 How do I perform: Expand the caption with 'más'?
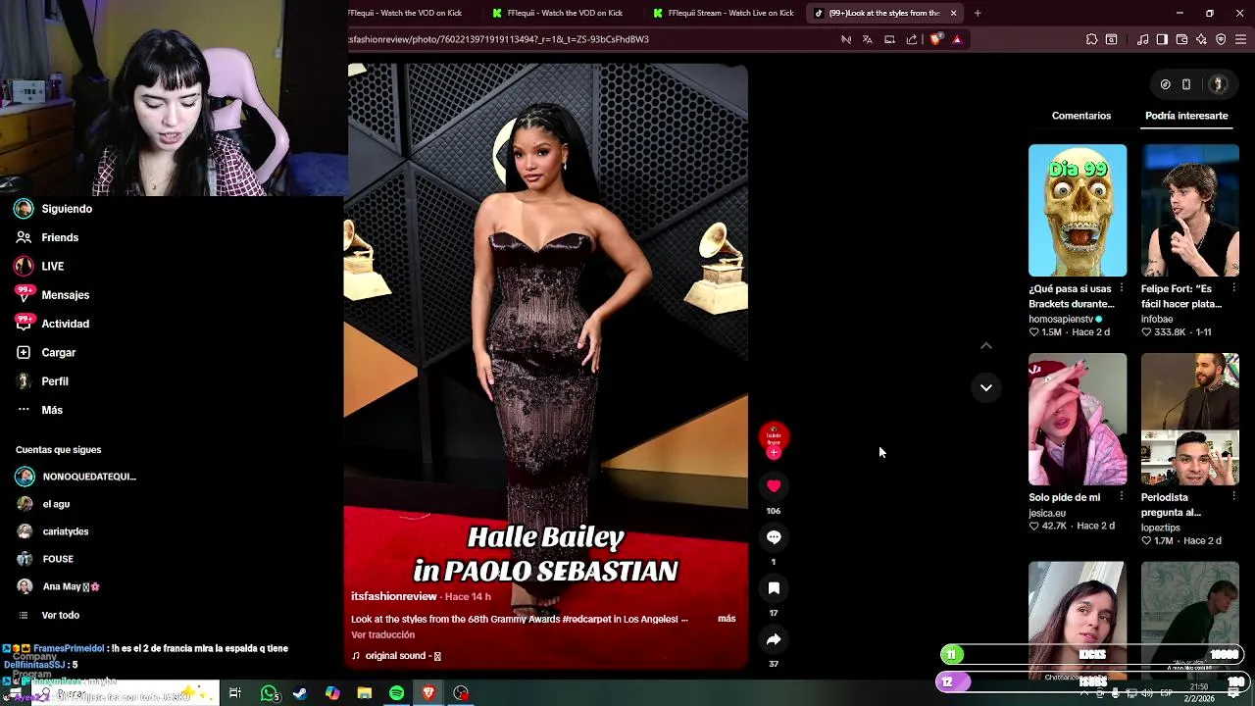727,619
